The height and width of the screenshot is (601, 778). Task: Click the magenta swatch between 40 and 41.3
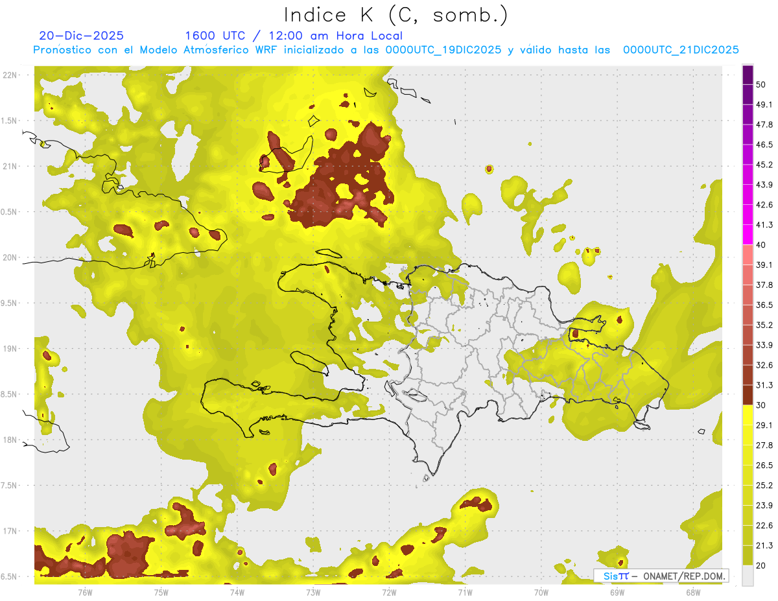[748, 235]
